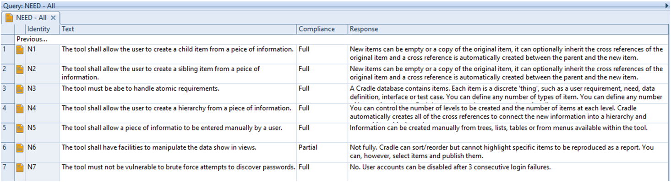
Task: Load the Previous... items row
Action: [x=32, y=39]
